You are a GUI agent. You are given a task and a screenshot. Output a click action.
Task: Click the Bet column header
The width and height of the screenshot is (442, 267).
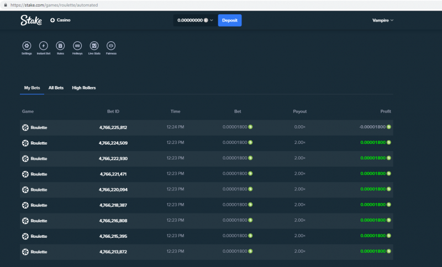pyautogui.click(x=238, y=111)
